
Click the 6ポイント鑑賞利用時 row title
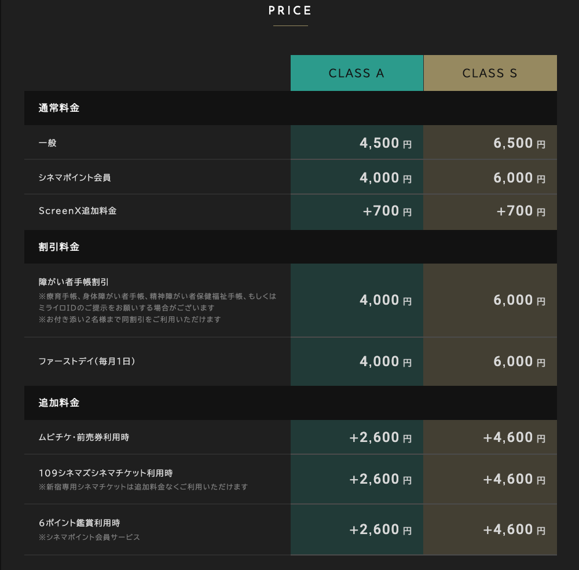[79, 523]
